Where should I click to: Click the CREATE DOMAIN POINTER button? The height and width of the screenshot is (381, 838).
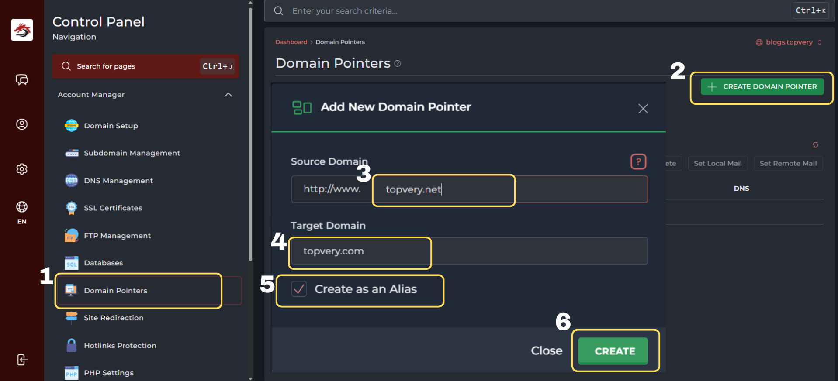pyautogui.click(x=762, y=86)
